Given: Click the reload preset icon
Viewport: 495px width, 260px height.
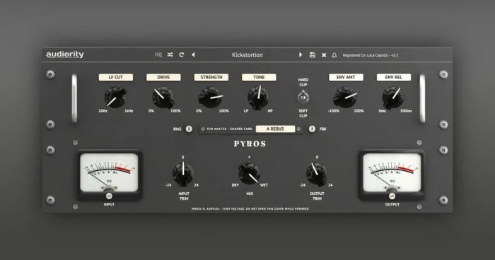Looking at the screenshot, I should tap(182, 54).
